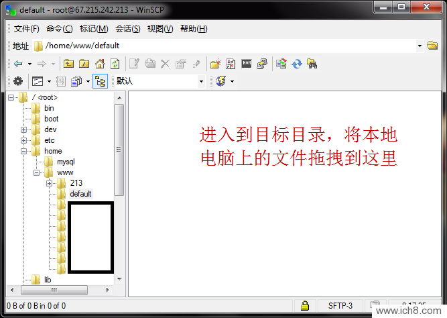The height and width of the screenshot is (318, 447).
Task: Open the 文件(F) menu
Action: 27,29
